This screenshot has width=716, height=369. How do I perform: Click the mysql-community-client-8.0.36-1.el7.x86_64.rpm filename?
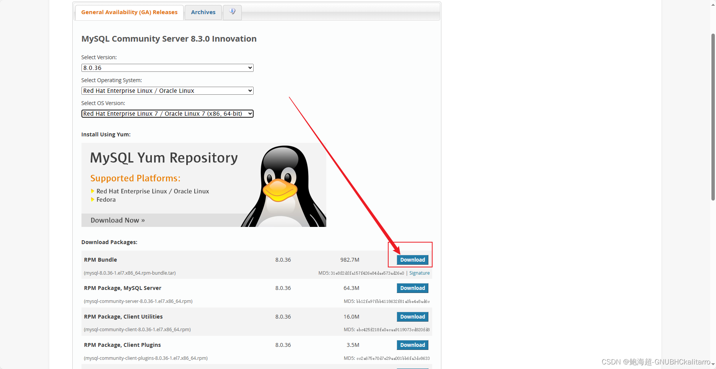(x=137, y=330)
